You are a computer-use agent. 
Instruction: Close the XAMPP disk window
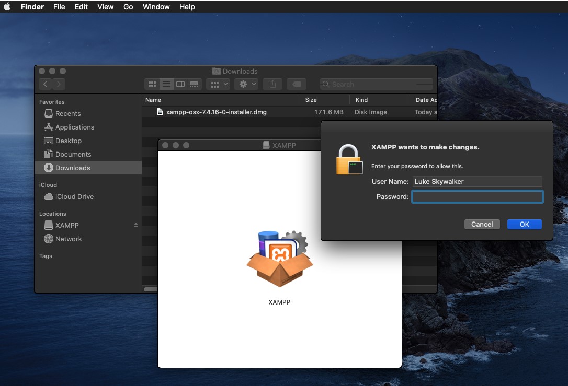coord(165,145)
